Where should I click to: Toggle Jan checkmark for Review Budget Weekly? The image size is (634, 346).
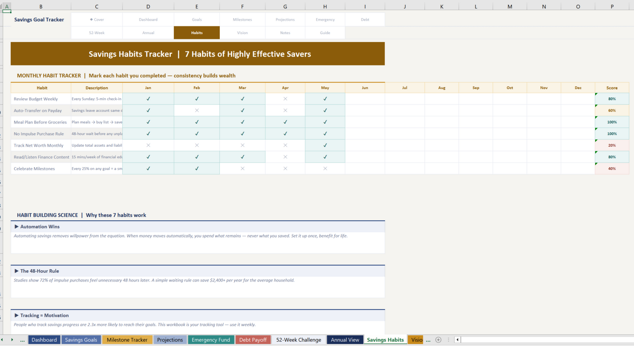tap(148, 99)
